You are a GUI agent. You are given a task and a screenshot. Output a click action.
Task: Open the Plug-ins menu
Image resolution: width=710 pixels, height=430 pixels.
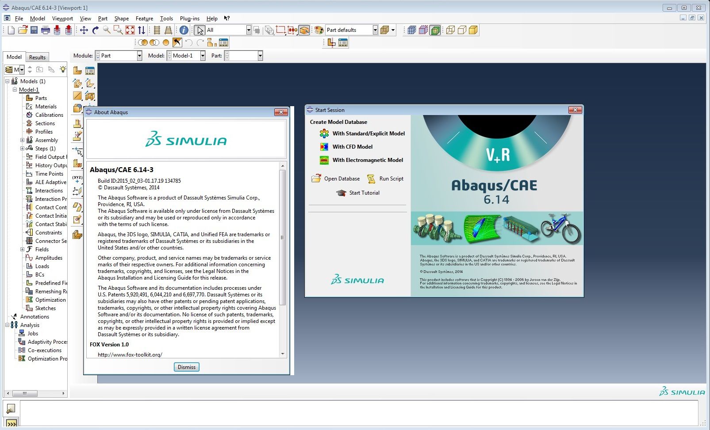click(189, 19)
